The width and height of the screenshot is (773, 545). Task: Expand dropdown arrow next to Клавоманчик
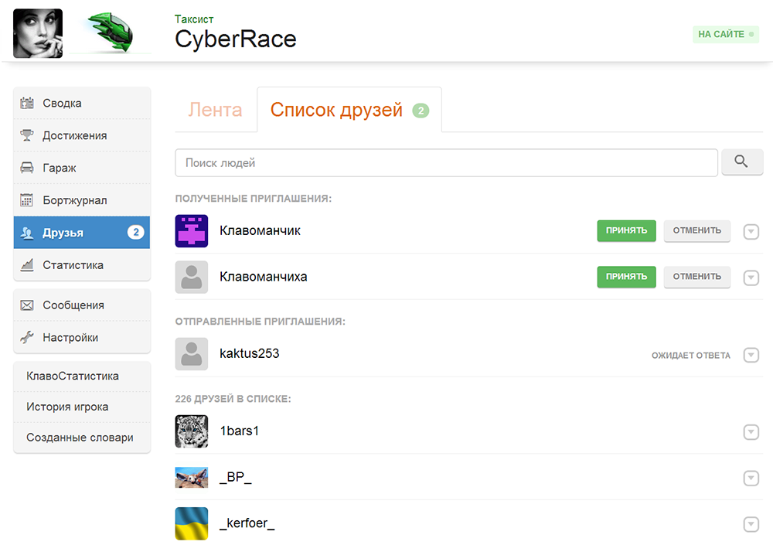(x=751, y=231)
